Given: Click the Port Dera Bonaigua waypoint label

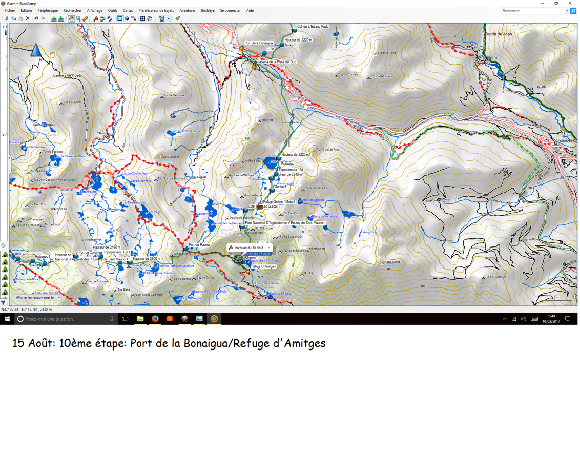Looking at the screenshot, I should coord(259,43).
